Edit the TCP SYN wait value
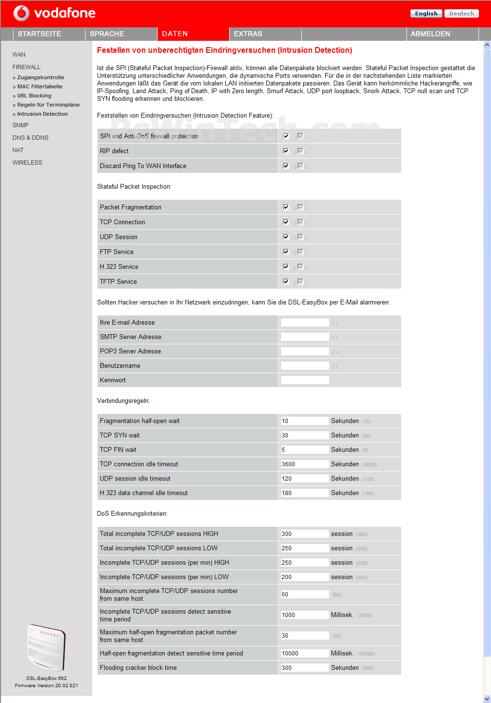 coord(305,436)
